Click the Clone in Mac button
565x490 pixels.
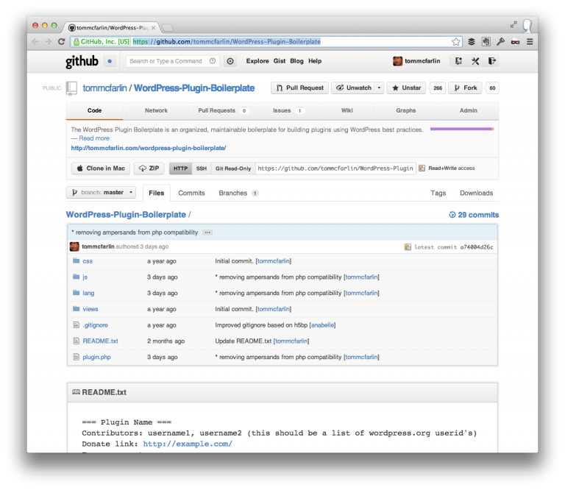101,168
